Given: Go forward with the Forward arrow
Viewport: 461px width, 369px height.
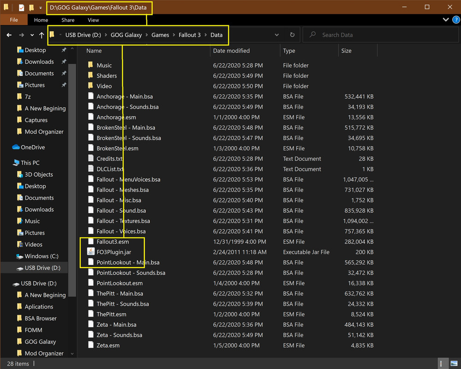Looking at the screenshot, I should (22, 35).
